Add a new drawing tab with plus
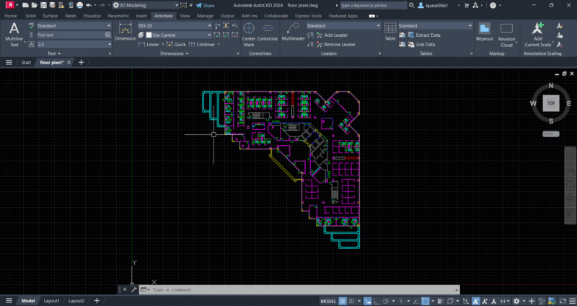 (x=81, y=62)
